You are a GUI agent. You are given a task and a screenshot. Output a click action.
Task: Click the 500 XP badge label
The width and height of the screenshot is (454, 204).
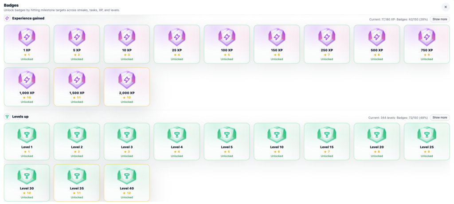click(x=376, y=50)
